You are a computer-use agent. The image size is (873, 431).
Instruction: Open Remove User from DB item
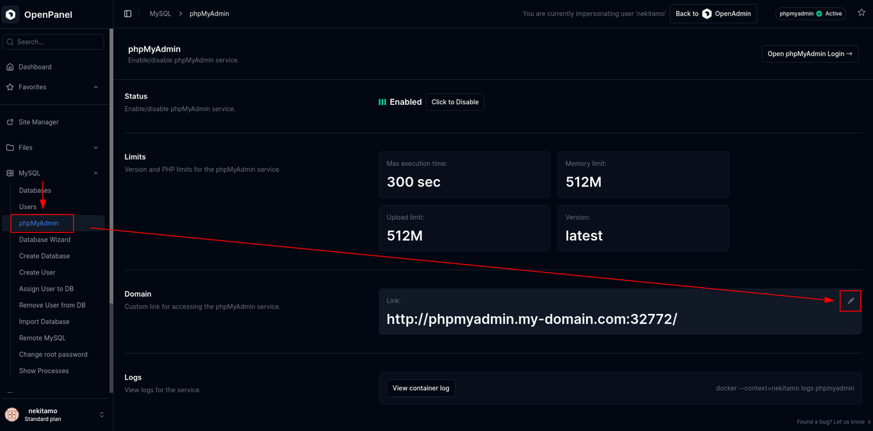coord(53,305)
